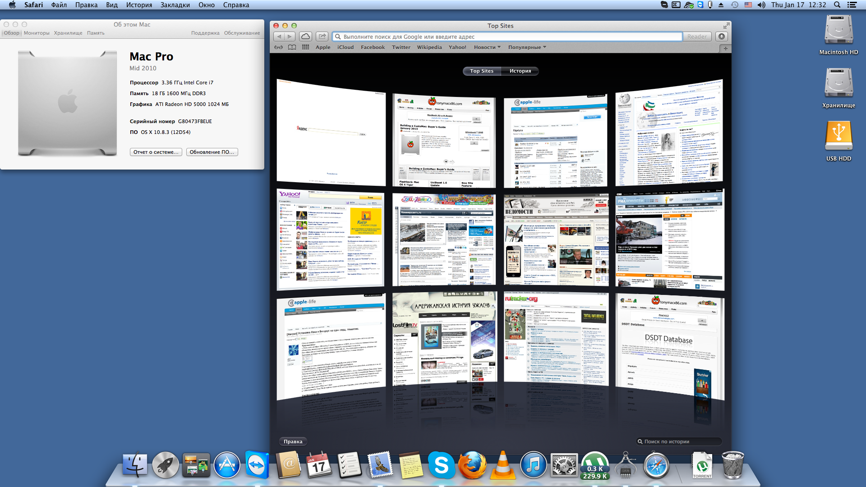Viewport: 866px width, 487px height.
Task: Add a new tab with the plus button
Action: click(x=725, y=48)
